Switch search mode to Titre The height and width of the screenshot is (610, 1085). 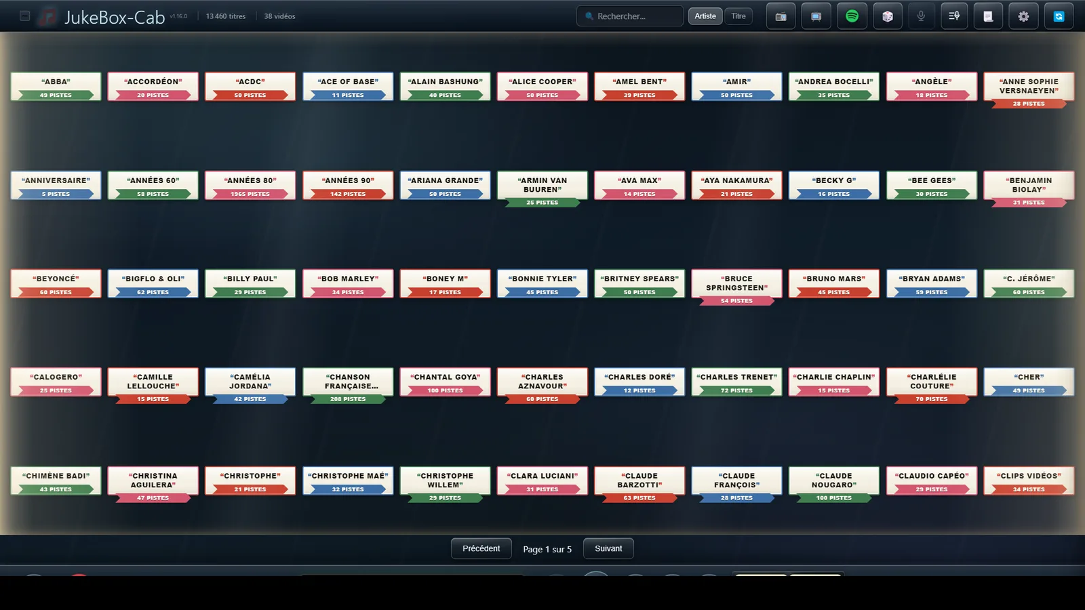738,16
